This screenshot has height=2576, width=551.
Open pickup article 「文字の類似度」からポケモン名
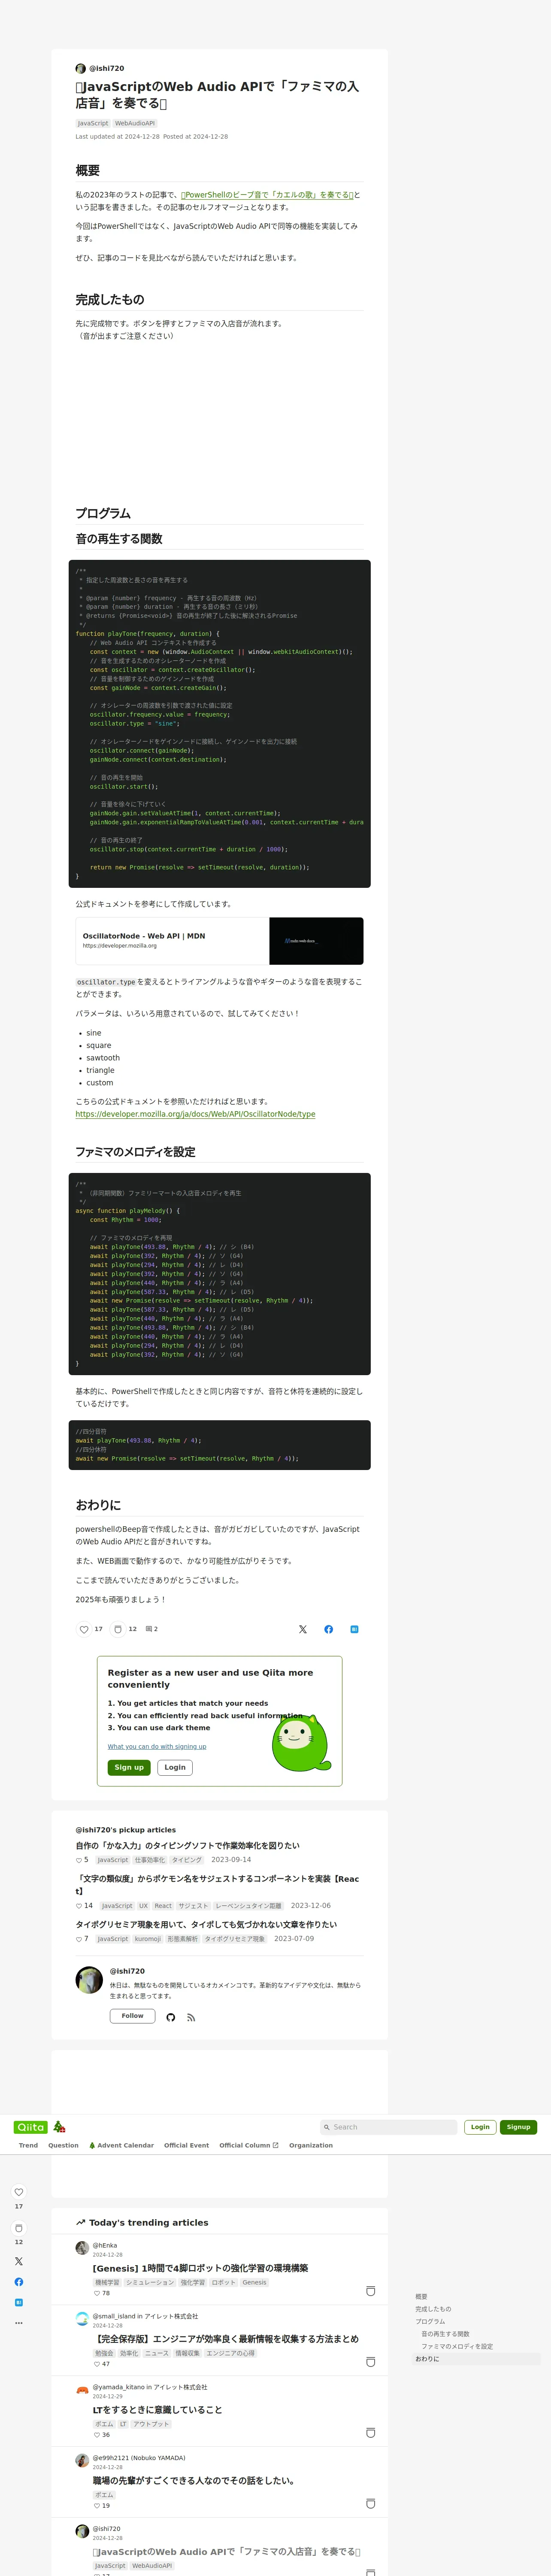(217, 1885)
